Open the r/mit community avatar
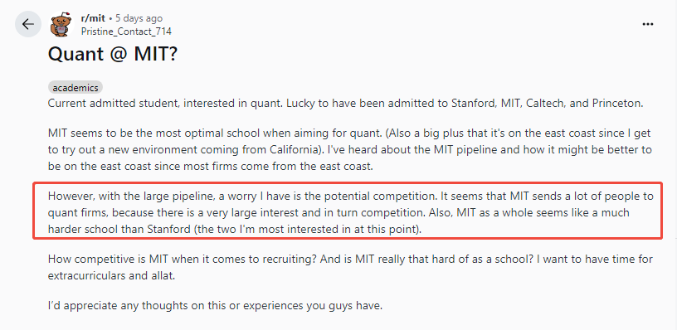The width and height of the screenshot is (677, 330). 62,25
